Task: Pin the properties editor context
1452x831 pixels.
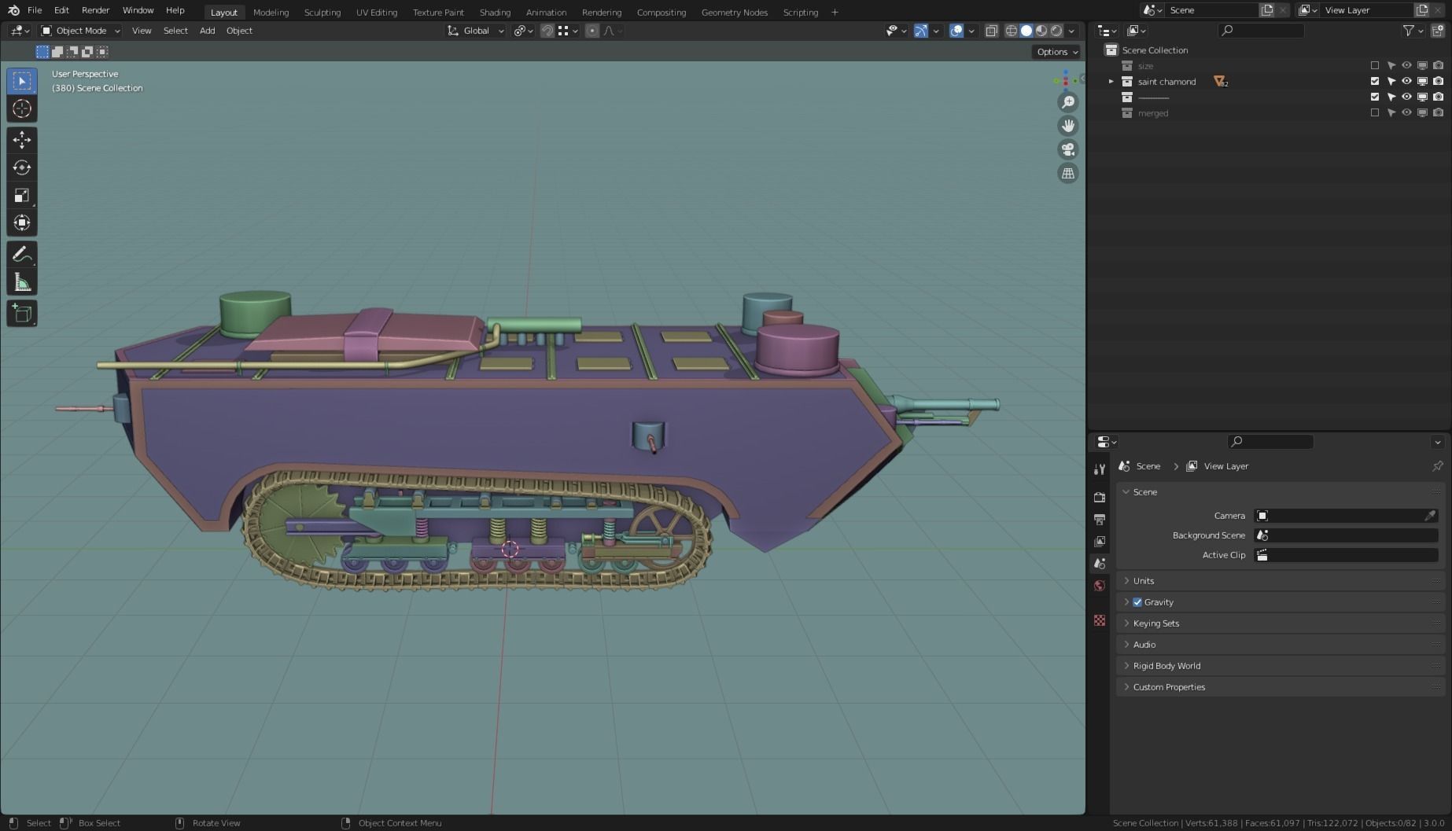Action: tap(1437, 466)
